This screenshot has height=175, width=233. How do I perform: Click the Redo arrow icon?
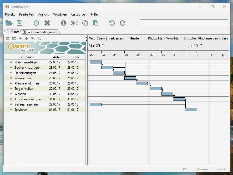122,23
